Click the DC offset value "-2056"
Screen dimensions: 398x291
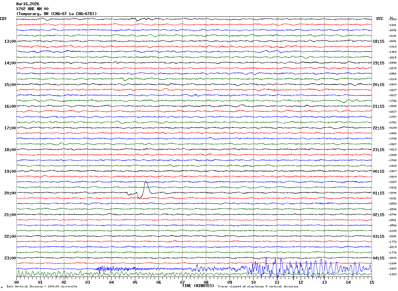click(x=392, y=31)
